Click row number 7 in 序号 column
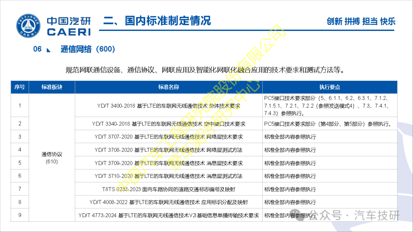The width and height of the screenshot is (413, 232). 20,189
